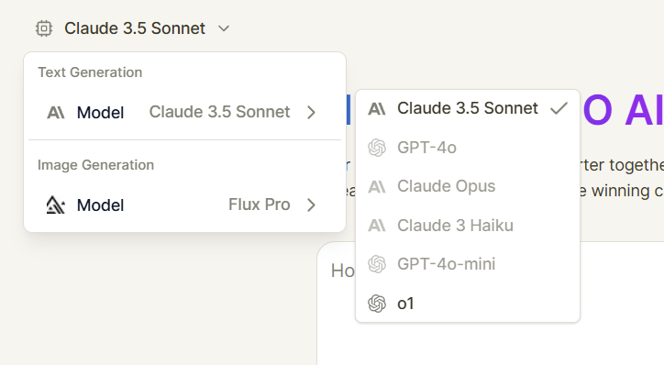Click the OpenAI logo next to o1
Screen dimensions: 664x365
(x=377, y=304)
